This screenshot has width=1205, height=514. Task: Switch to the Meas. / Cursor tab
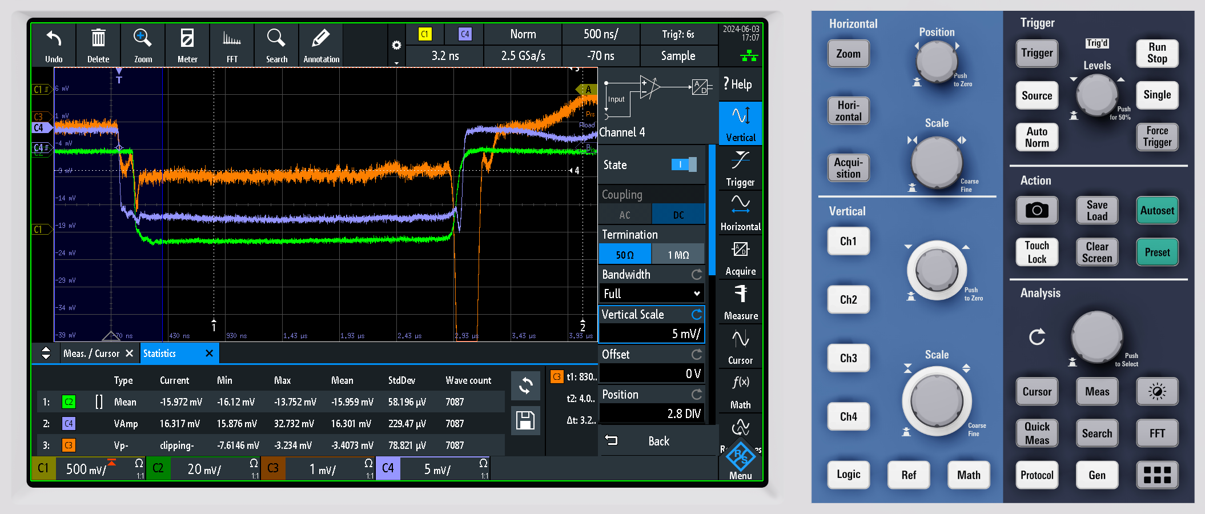point(91,354)
